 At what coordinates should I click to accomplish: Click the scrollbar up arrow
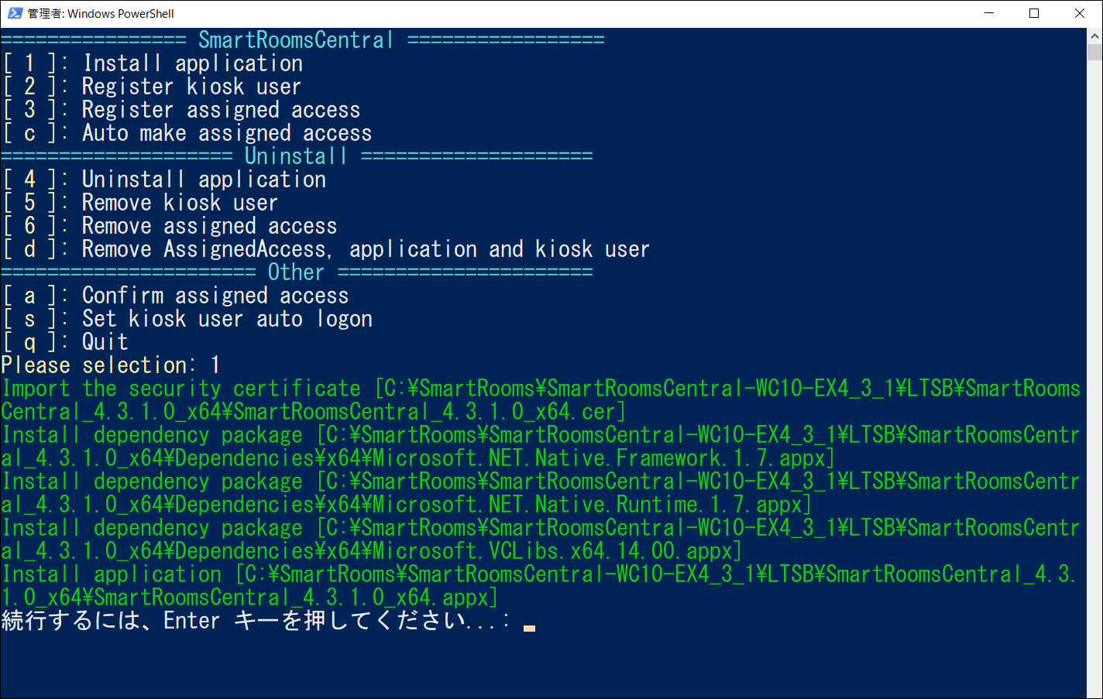tap(1094, 36)
